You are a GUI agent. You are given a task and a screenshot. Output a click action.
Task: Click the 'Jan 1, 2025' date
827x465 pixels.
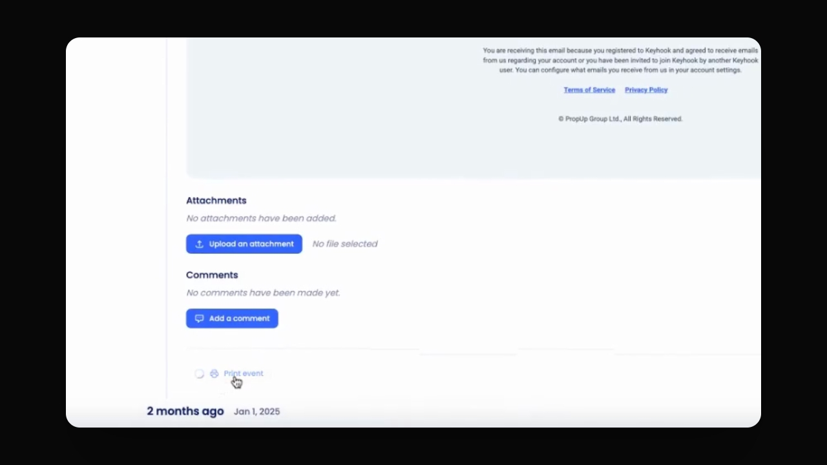click(256, 411)
